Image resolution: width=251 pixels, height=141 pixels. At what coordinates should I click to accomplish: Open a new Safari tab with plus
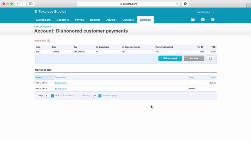tap(248, 5)
